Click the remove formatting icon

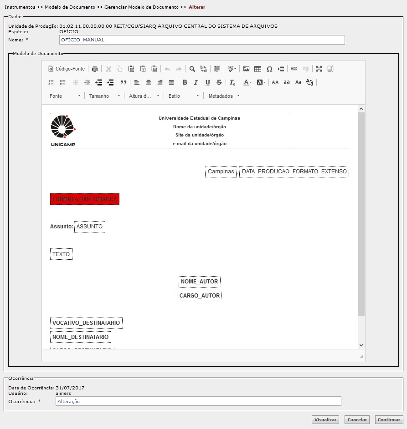pos(232,82)
